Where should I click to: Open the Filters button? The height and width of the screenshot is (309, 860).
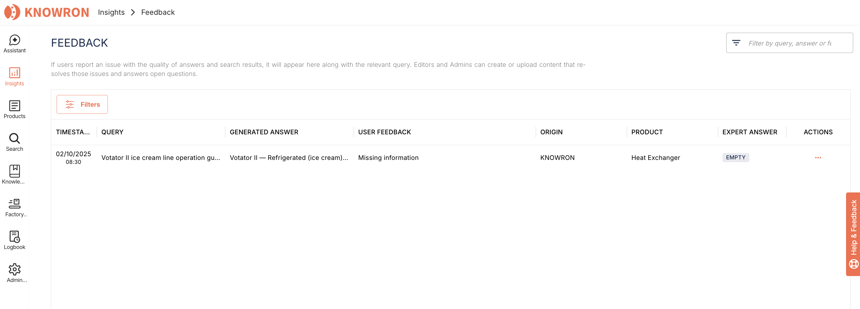pyautogui.click(x=82, y=104)
